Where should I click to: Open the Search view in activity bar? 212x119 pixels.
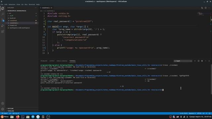(3, 14)
